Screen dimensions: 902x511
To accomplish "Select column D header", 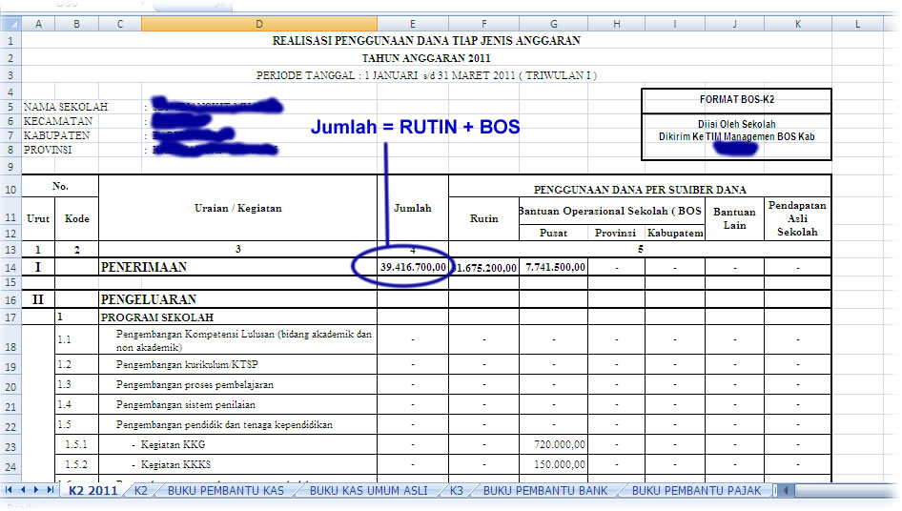I will tap(259, 24).
